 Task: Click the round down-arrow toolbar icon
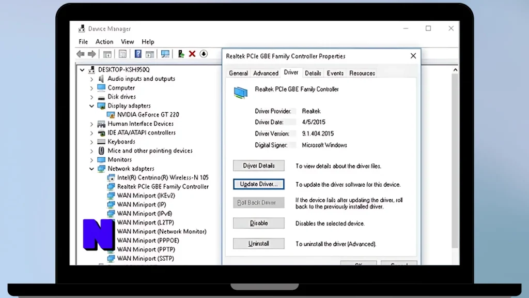204,54
